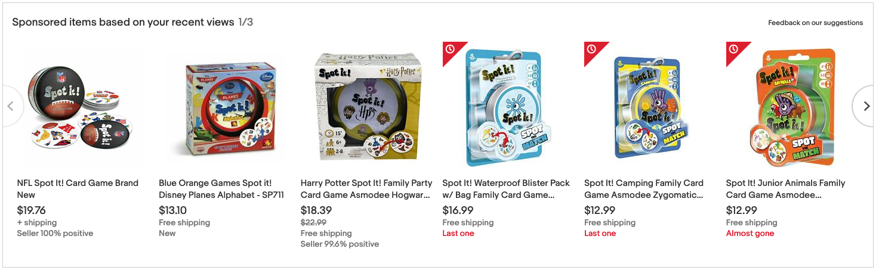View the Harry Potter Spot It! image
Viewport: 876px width, 270px height.
tap(366, 108)
